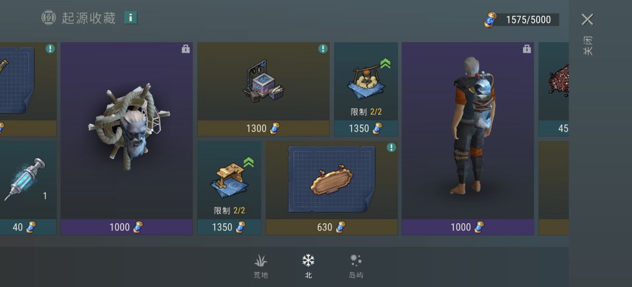Image resolution: width=632 pixels, height=287 pixels.
Task: Tap the currency vial icon beside 1575/5000
Action: click(490, 19)
